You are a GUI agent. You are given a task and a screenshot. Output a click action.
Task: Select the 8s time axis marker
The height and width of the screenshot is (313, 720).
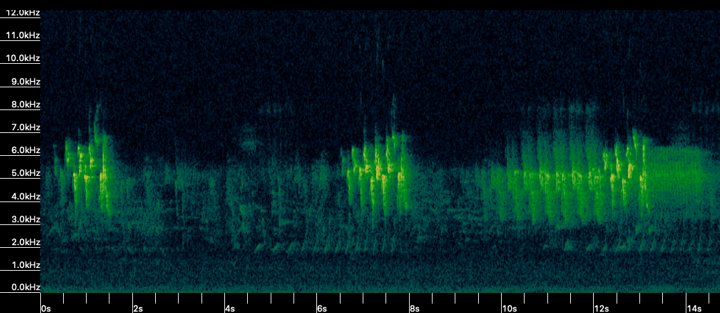point(414,308)
